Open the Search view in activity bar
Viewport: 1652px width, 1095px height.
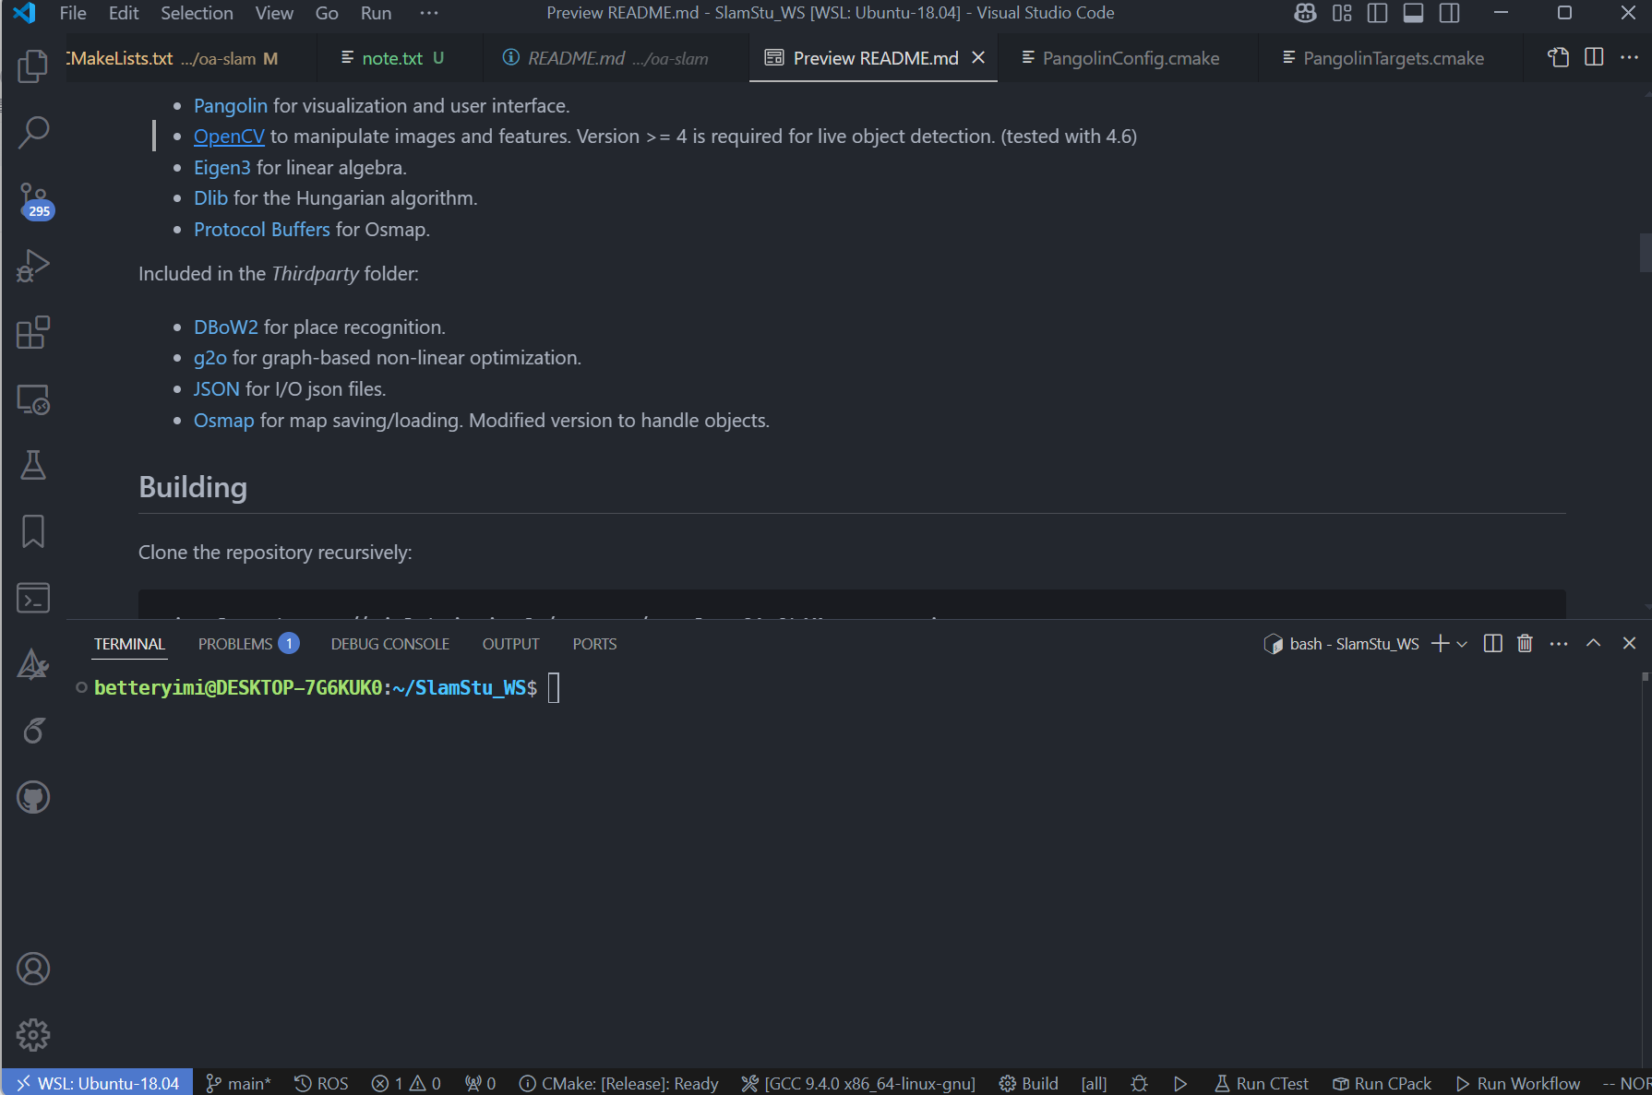click(x=33, y=132)
